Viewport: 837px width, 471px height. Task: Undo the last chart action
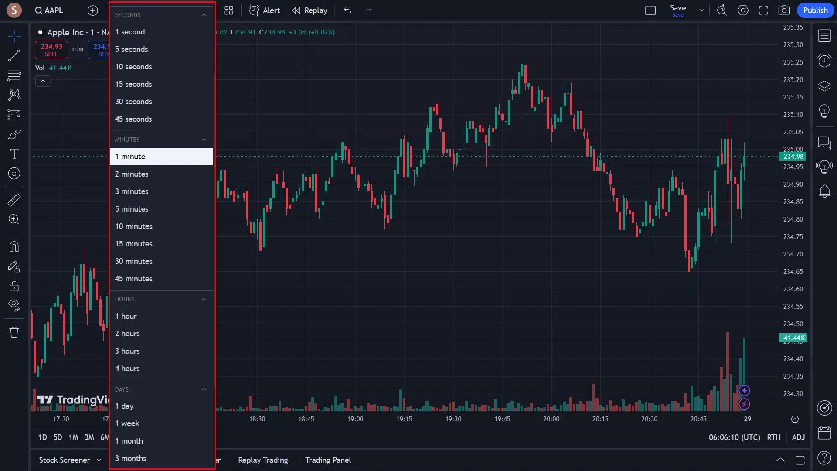click(347, 10)
